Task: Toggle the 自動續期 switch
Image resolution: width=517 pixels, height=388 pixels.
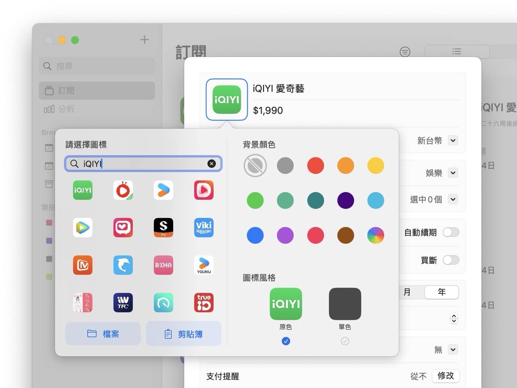Action: [451, 232]
